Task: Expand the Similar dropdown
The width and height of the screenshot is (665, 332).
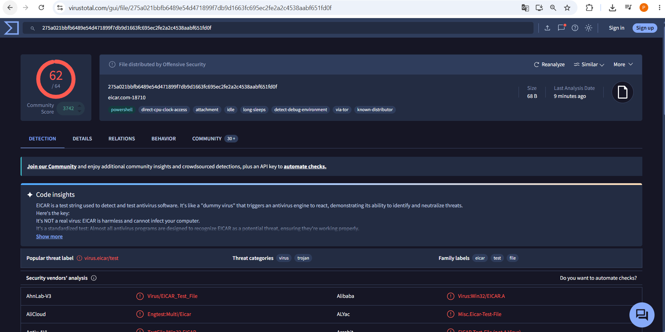Action: (589, 64)
